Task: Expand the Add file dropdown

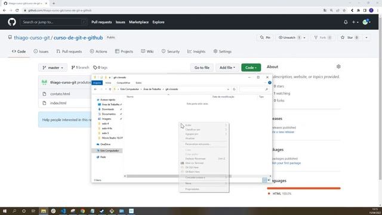Action: 227,67
